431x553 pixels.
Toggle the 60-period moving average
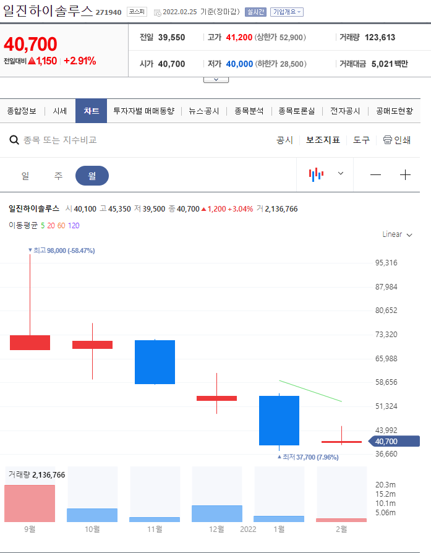click(x=61, y=225)
